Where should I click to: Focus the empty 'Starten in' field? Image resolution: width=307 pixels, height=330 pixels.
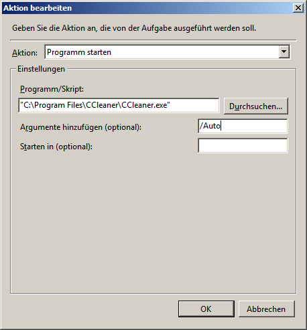click(243, 145)
